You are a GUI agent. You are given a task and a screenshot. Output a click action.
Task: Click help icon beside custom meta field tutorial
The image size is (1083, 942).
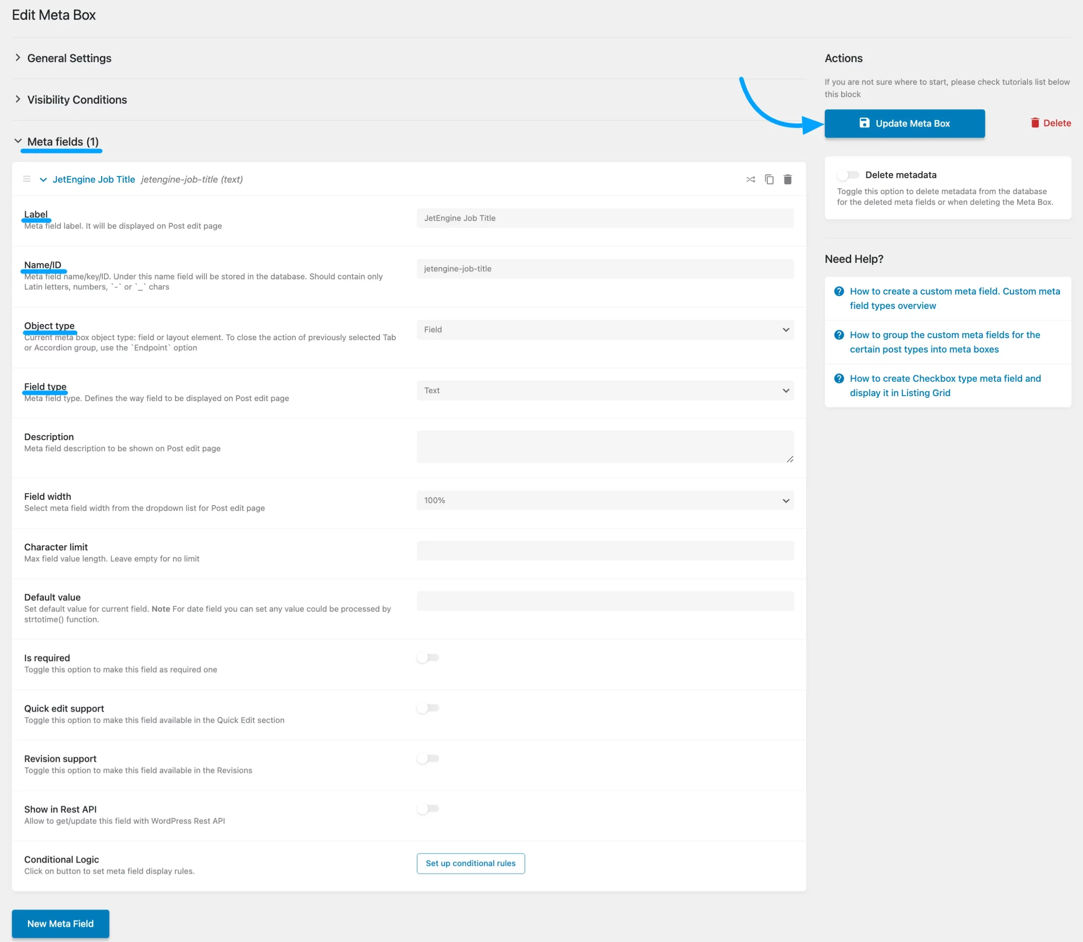(x=838, y=291)
